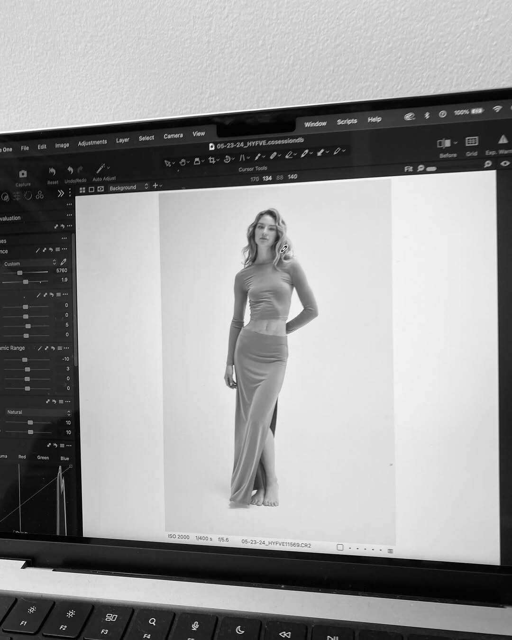The width and height of the screenshot is (512, 640).
Task: Click the white balance picker eyedropper
Action: (x=64, y=262)
